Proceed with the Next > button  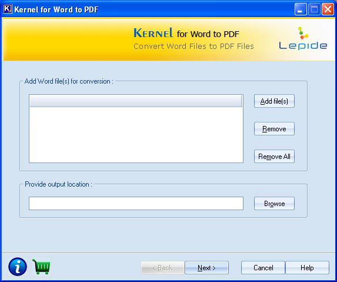206,268
